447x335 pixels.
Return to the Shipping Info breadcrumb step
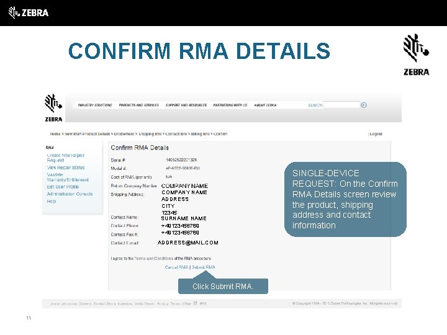(x=150, y=134)
